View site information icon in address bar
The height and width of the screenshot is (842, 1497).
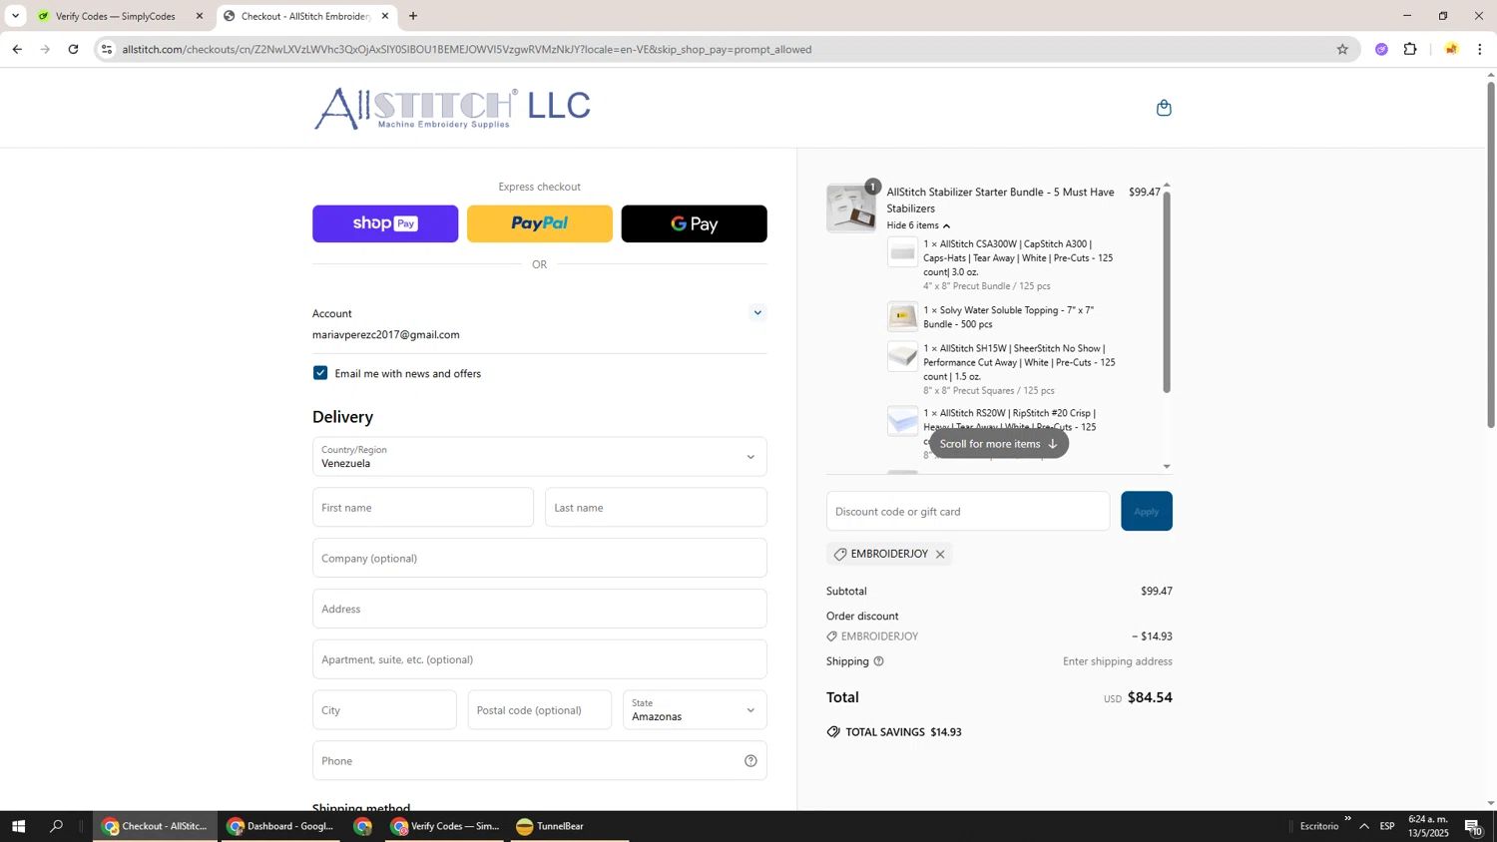tap(107, 49)
